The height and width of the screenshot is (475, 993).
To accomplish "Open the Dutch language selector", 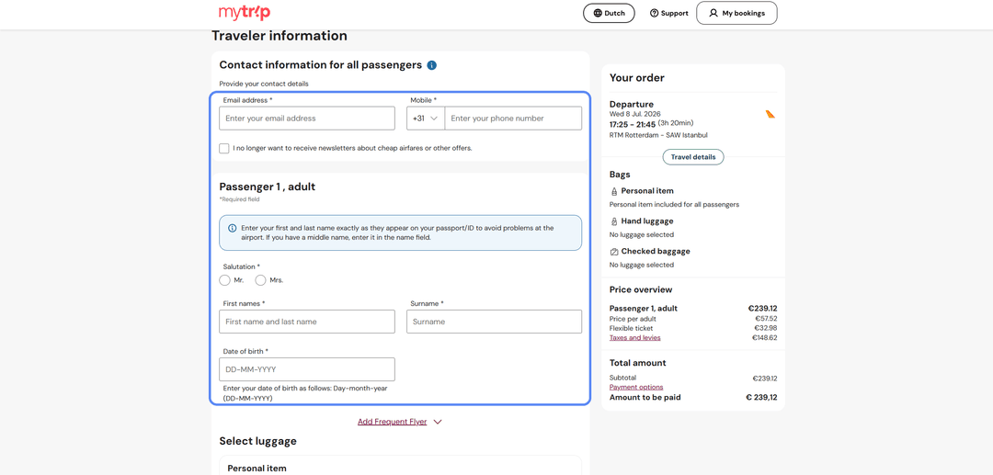I will pyautogui.click(x=609, y=13).
